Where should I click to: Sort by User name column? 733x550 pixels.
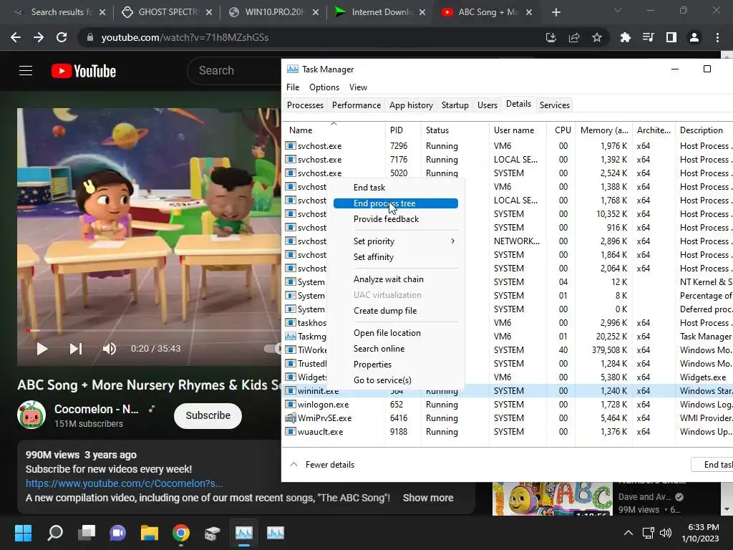point(518,130)
